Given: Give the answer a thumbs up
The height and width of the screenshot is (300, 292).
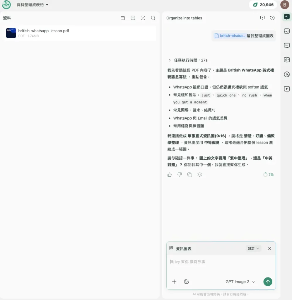Looking at the screenshot, I should tap(169, 175).
